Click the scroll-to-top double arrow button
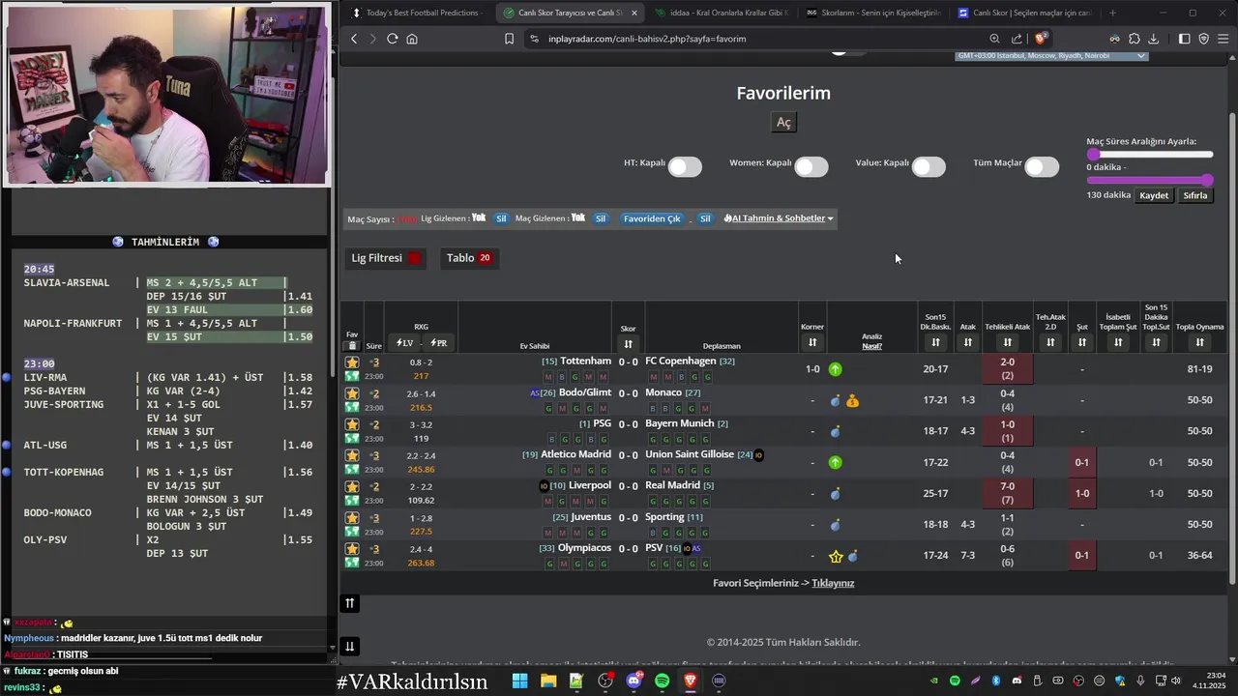Image resolution: width=1238 pixels, height=696 pixels. (350, 603)
